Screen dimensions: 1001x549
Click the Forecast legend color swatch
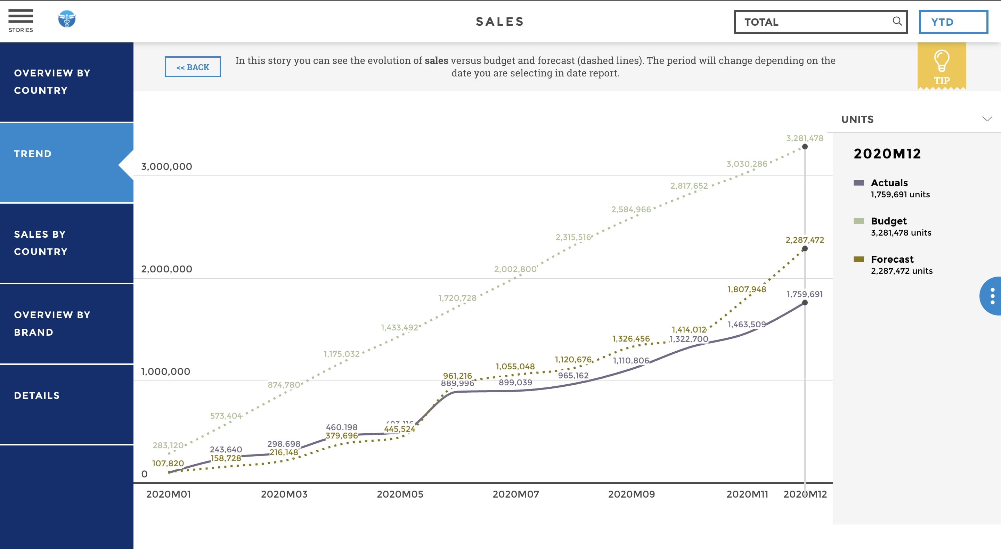coord(858,259)
